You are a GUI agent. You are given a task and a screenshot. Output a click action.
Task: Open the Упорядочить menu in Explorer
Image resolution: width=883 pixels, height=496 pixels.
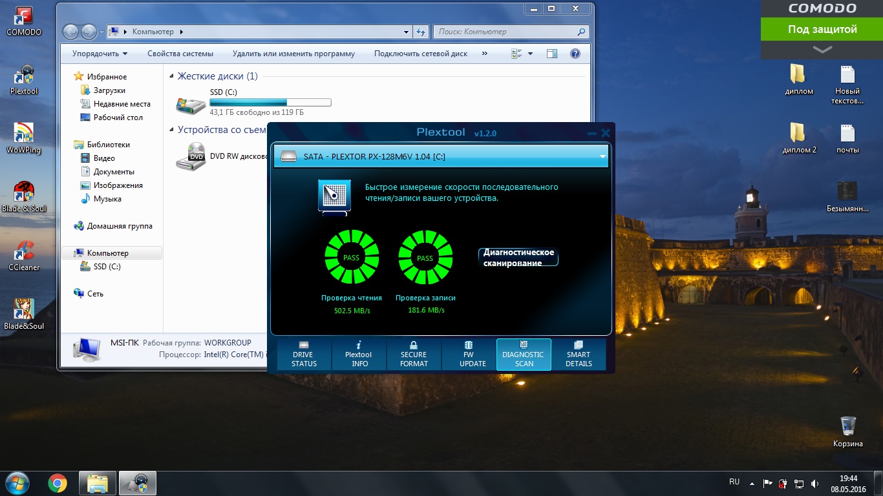tap(100, 54)
